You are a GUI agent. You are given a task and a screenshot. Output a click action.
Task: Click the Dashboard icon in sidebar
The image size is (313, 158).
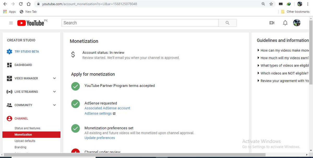[x=9, y=65]
